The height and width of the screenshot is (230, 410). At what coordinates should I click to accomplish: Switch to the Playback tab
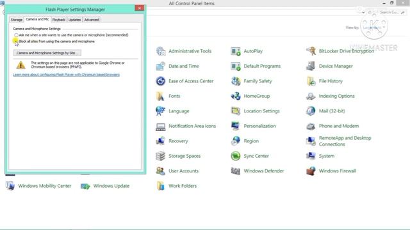(x=58, y=20)
